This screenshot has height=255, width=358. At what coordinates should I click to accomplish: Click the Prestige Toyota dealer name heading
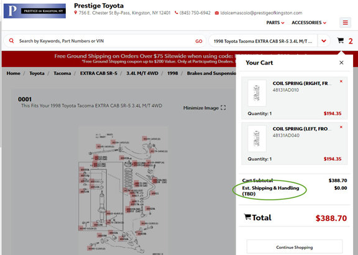tap(99, 6)
